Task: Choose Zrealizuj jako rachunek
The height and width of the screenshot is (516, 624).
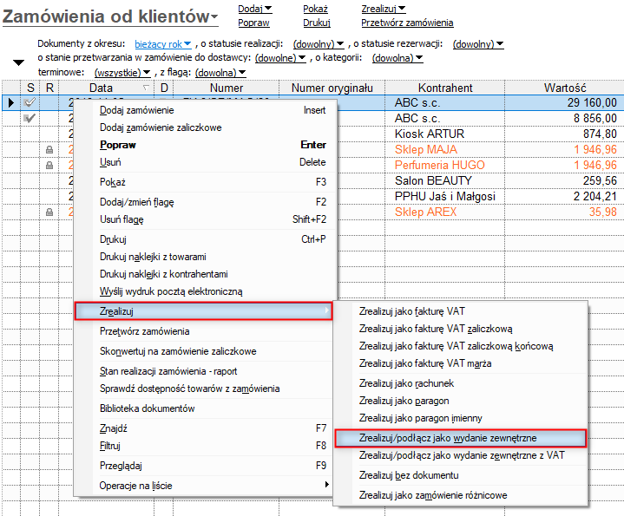Action: coord(461,383)
